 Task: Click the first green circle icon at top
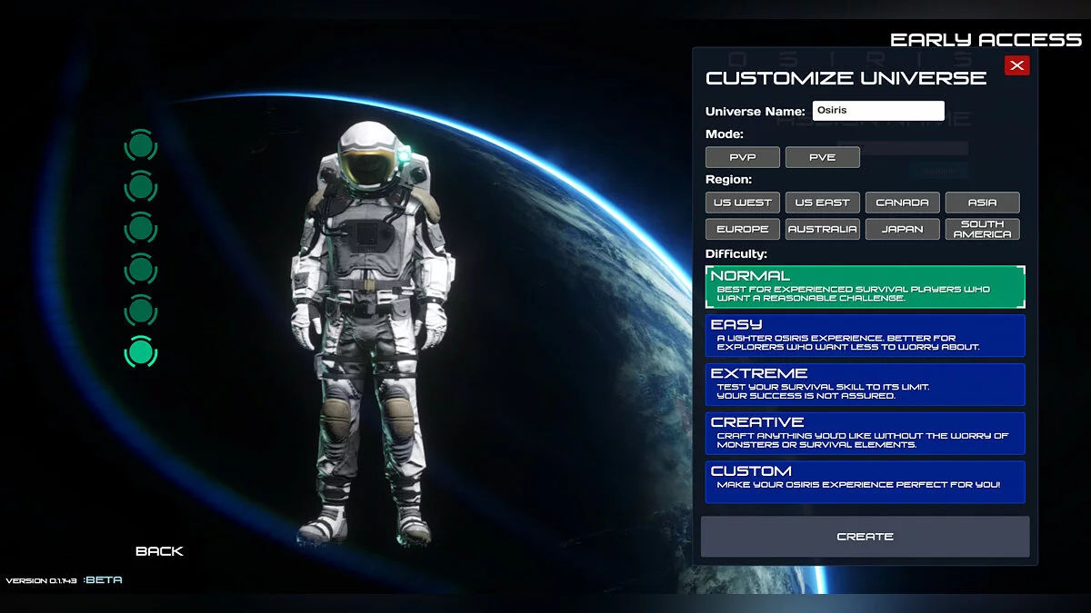click(141, 145)
